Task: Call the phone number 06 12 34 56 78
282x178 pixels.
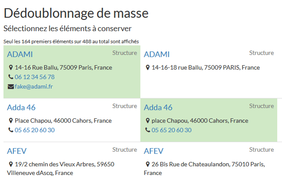Action: coord(35,77)
